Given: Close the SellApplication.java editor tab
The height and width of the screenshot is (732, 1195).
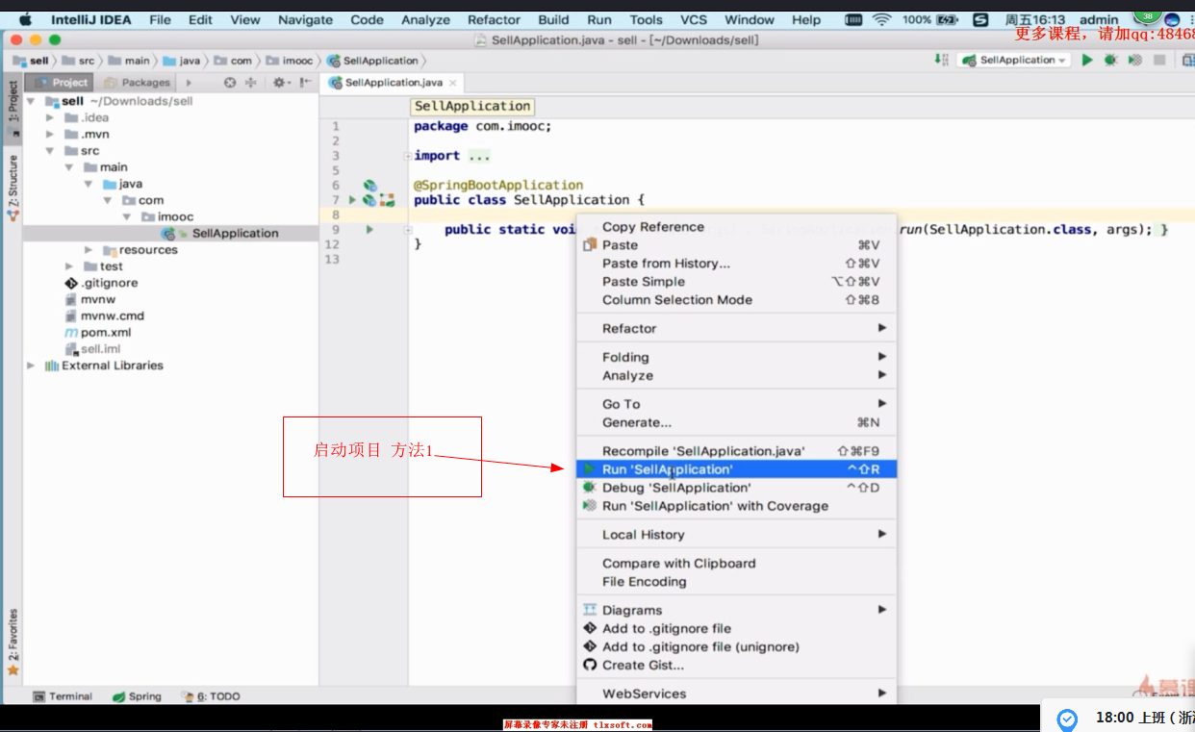Looking at the screenshot, I should 452,84.
